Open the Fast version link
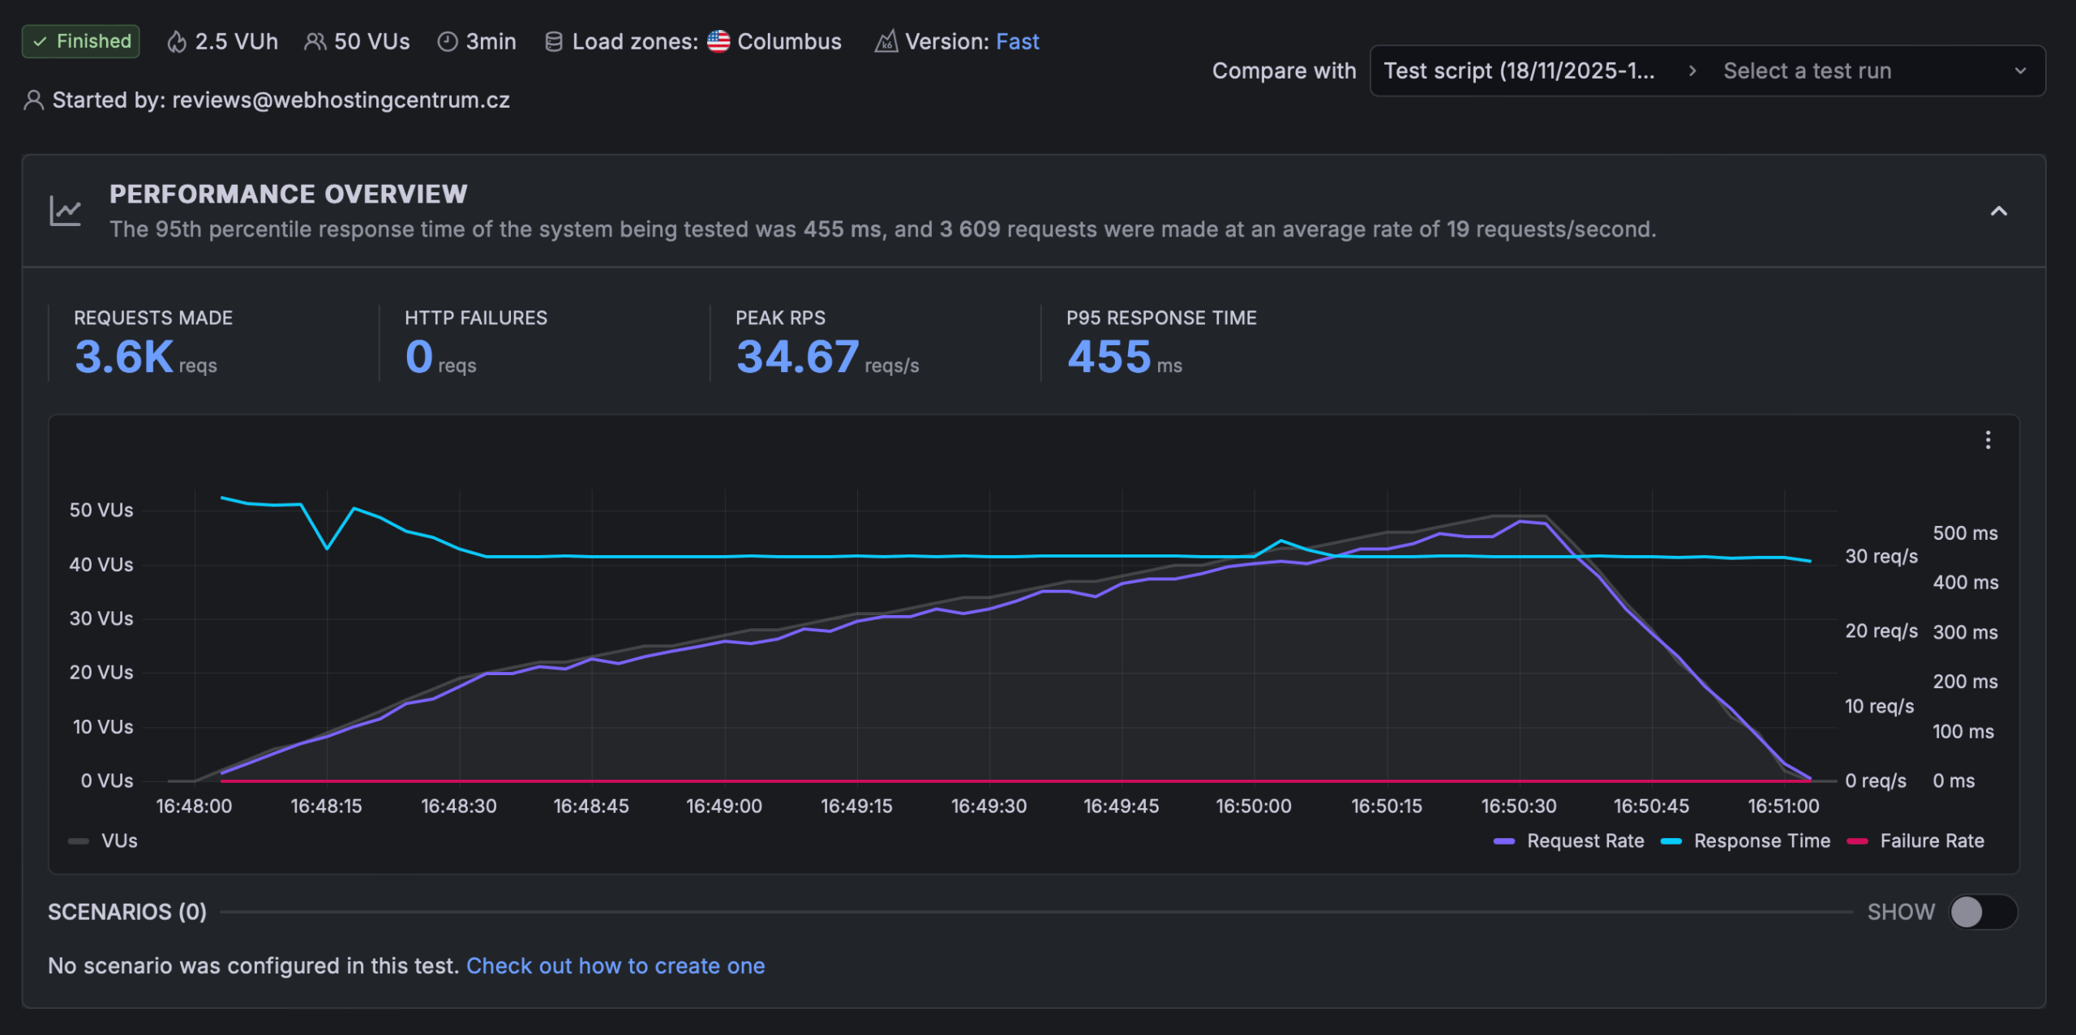This screenshot has width=2076, height=1035. click(x=1017, y=42)
